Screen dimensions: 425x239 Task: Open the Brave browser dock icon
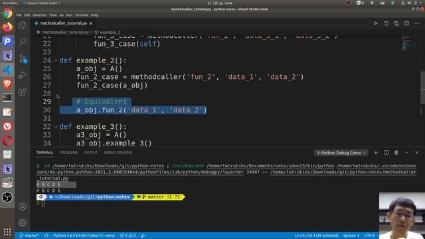pos(7,84)
